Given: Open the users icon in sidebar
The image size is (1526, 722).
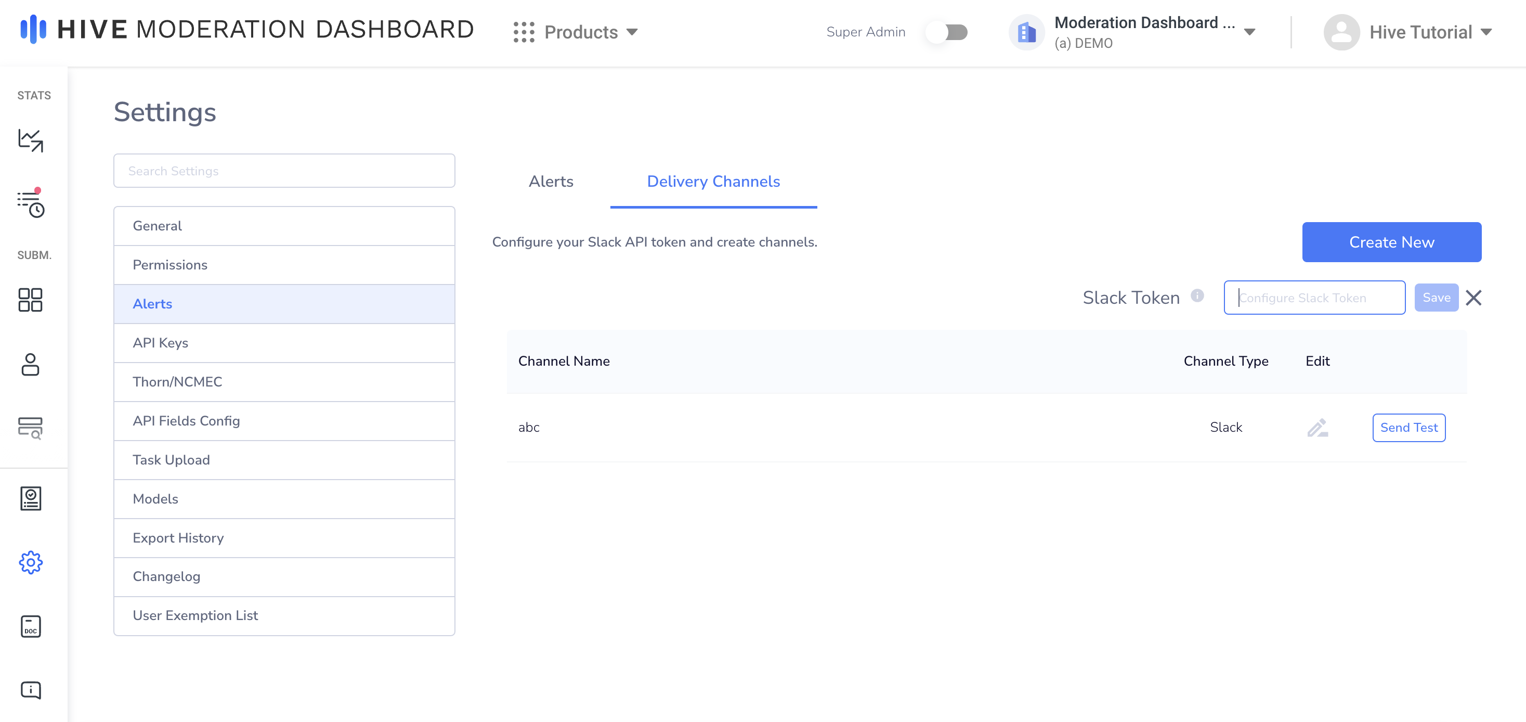Looking at the screenshot, I should (x=30, y=364).
